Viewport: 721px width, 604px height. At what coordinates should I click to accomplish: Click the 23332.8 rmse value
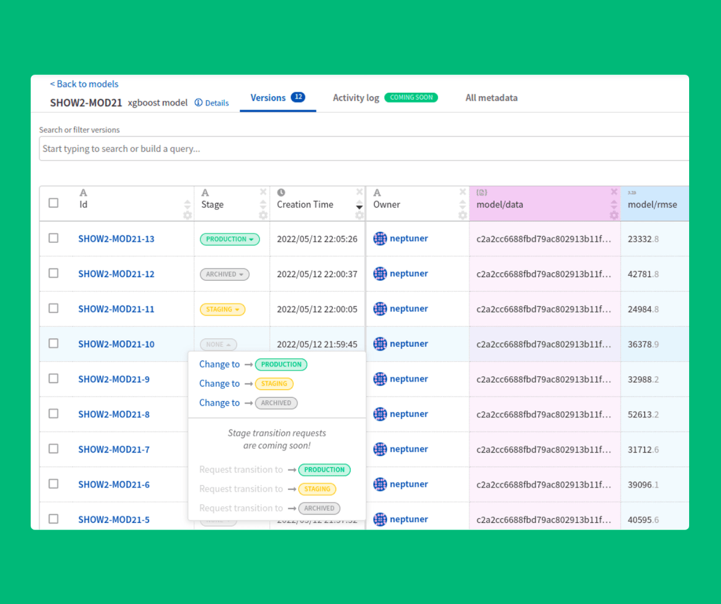click(x=643, y=239)
